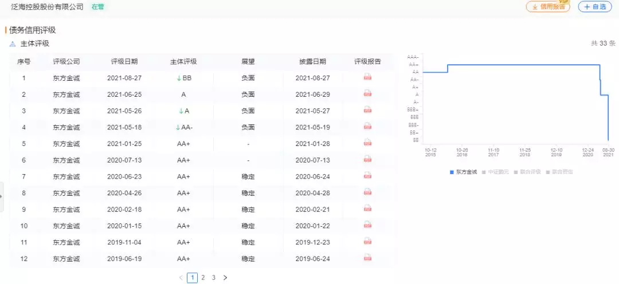Click the 08-30 2021 axis label on chart

click(608, 152)
